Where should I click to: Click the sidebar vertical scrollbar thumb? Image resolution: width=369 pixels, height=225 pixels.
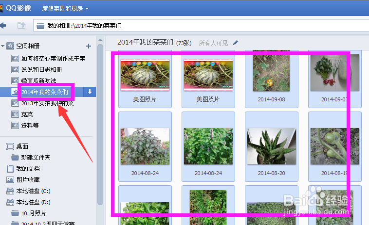(x=100, y=124)
